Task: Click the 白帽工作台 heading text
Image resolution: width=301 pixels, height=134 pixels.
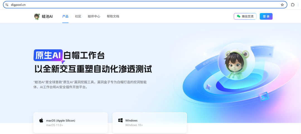Action: (x=84, y=55)
